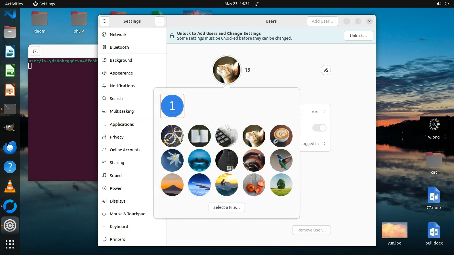Select the tomatoes avatar picture
The width and height of the screenshot is (454, 255).
[254, 185]
